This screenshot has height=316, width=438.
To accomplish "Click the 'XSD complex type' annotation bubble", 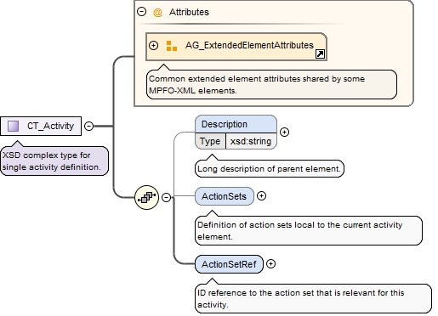I will [x=54, y=161].
